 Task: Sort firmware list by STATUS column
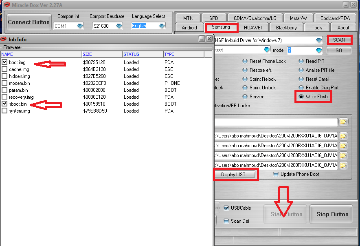point(143,54)
